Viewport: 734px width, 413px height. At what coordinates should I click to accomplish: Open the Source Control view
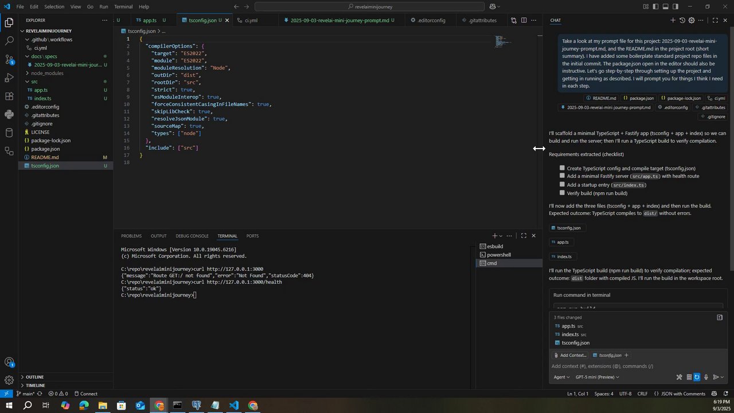[9, 59]
